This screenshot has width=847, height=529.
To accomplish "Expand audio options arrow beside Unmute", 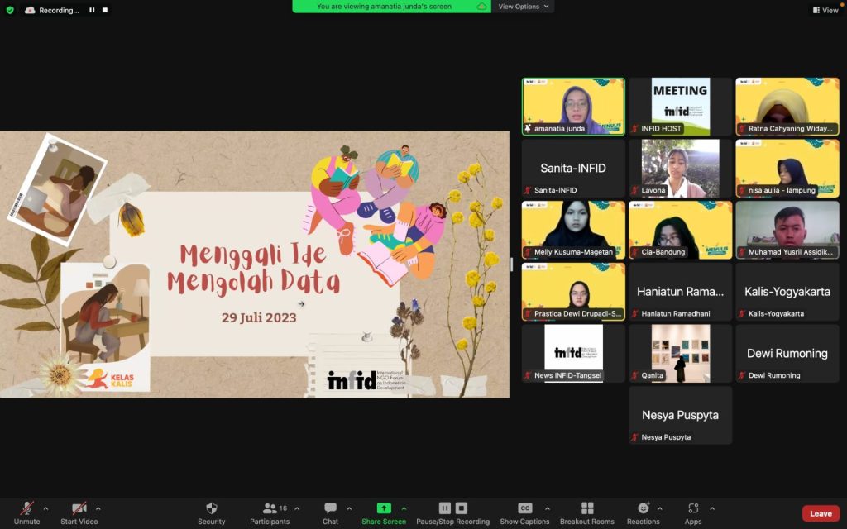I will pos(45,508).
